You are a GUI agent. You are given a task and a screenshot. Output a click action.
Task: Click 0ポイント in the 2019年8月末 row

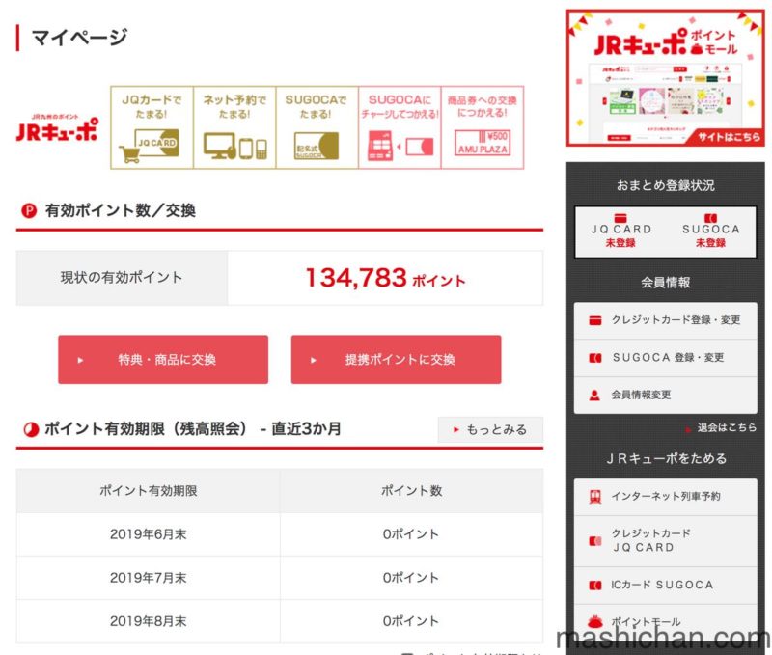click(411, 621)
